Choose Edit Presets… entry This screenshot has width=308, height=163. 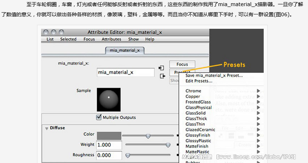coord(199,81)
